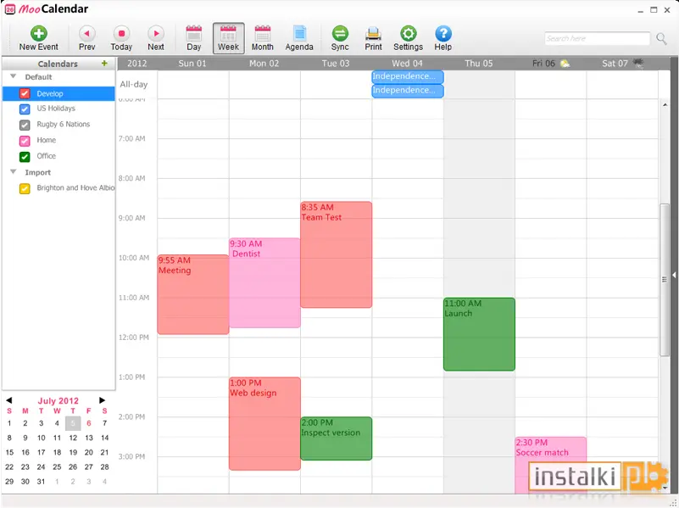Open the first Independence all-day event

point(408,76)
